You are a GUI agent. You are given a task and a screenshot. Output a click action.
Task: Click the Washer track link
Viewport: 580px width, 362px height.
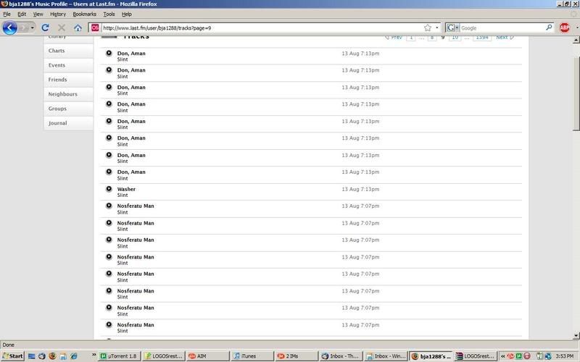pos(126,189)
